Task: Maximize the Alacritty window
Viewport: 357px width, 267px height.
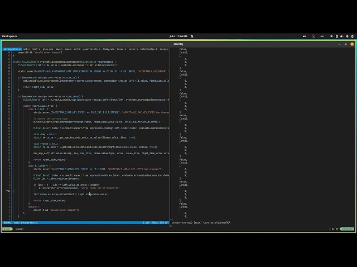Action: [x=346, y=44]
